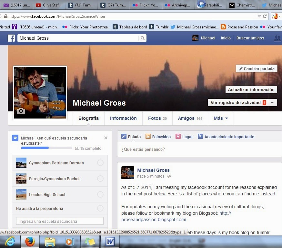Open the Word taskbar icon
Viewport: 282px width, 248px height.
[110, 242]
